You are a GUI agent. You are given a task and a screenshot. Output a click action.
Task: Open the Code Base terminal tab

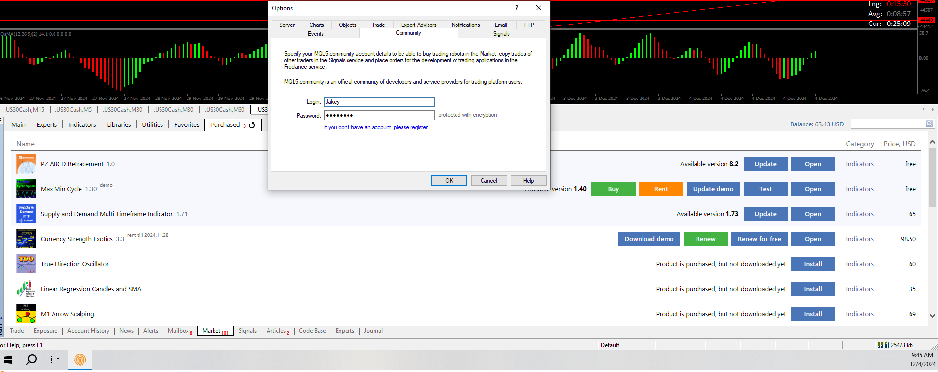(312, 331)
